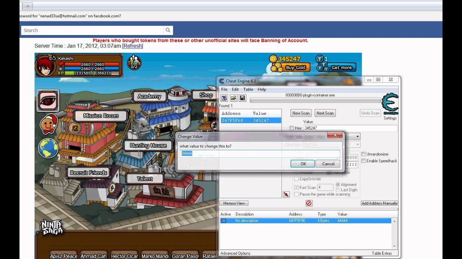The width and height of the screenshot is (462, 259).
Task: Enable the Unrandomizer checkbox
Action: (x=363, y=154)
